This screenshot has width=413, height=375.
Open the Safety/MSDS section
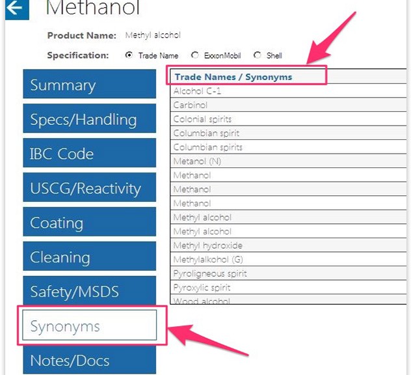(90, 290)
